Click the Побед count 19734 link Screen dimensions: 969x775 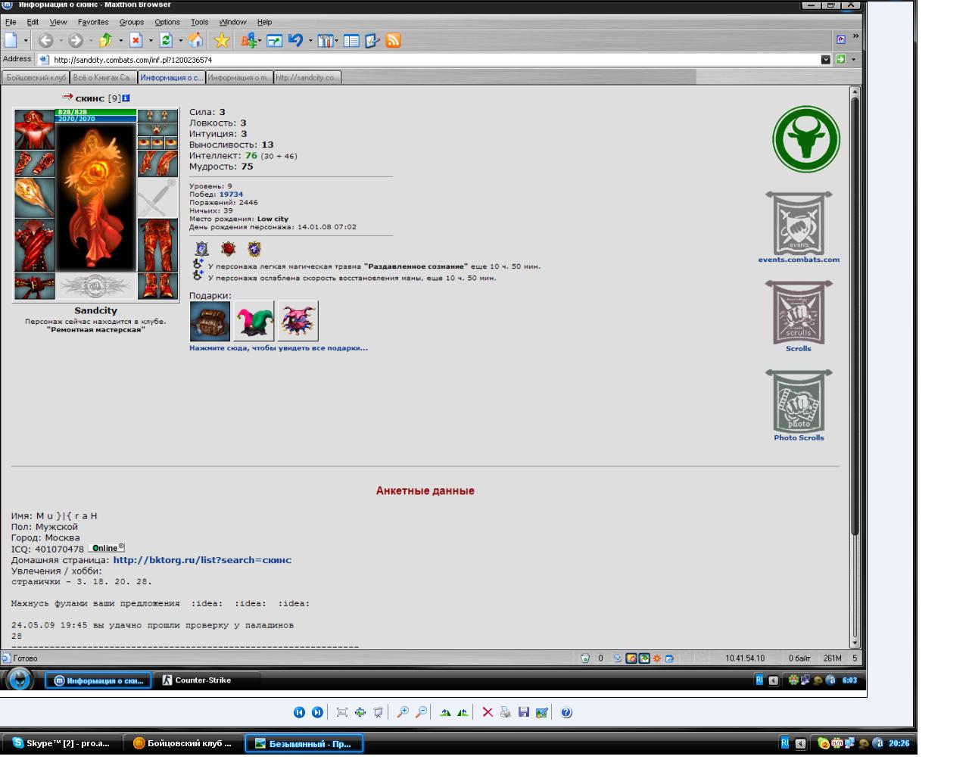click(231, 195)
